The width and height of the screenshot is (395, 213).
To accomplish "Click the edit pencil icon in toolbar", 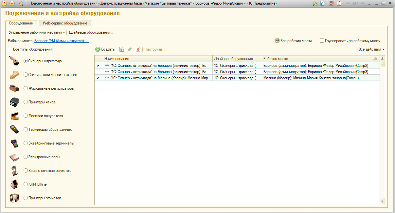I will pos(130,50).
